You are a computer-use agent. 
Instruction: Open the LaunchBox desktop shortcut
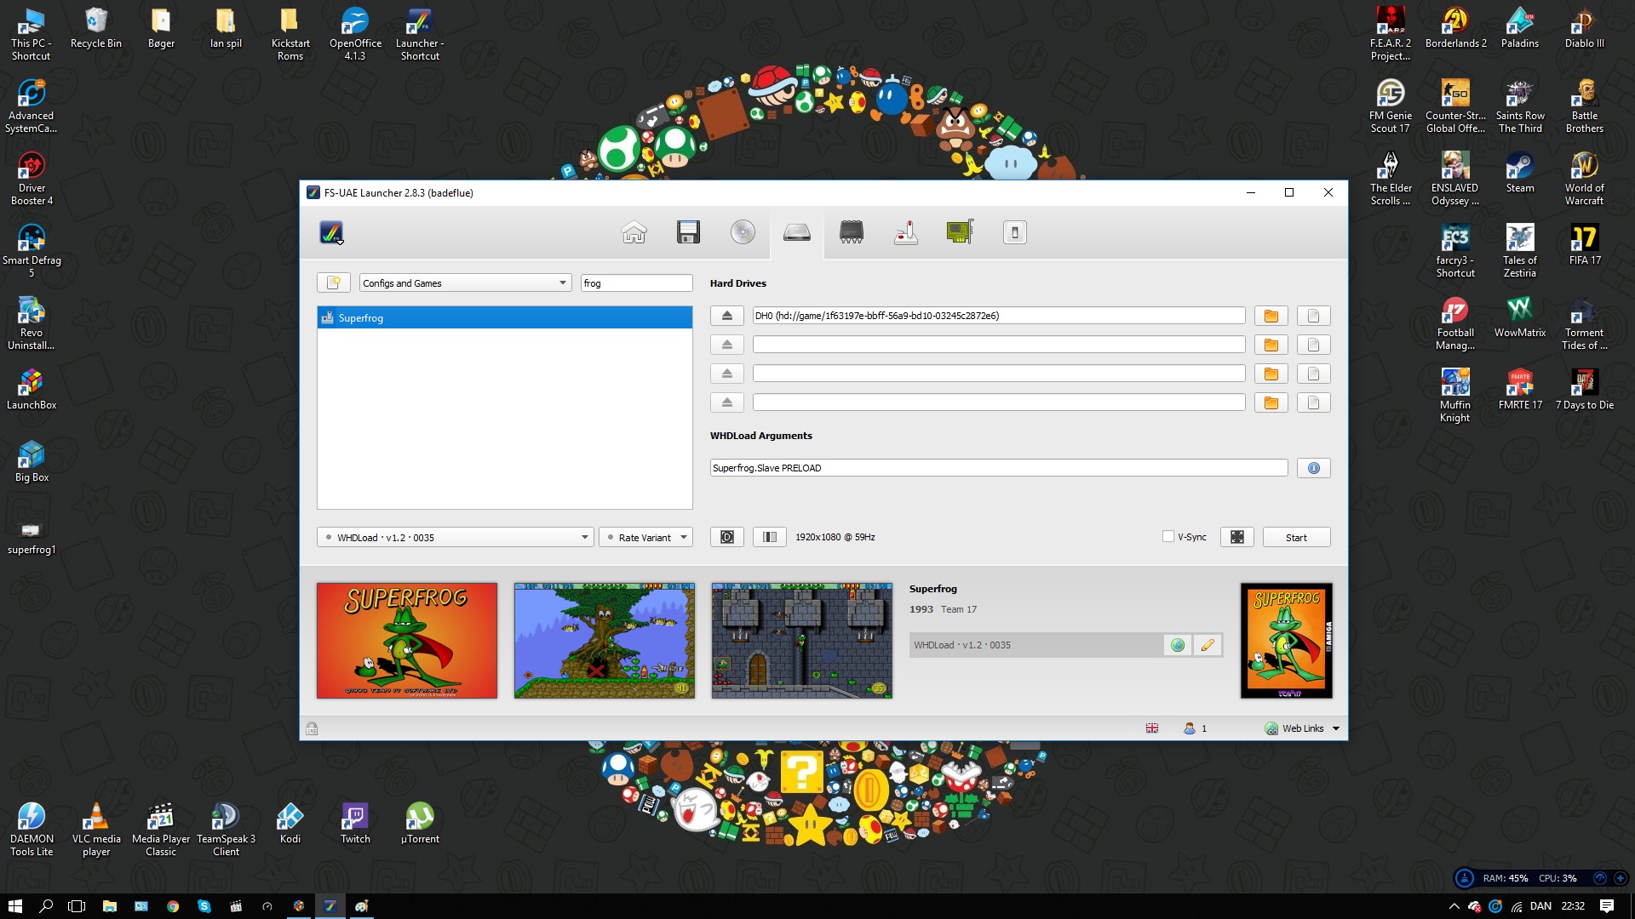[x=32, y=390]
